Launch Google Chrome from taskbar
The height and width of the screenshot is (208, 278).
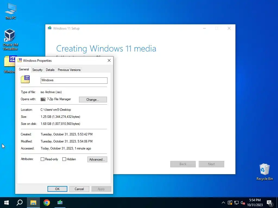pos(47,203)
